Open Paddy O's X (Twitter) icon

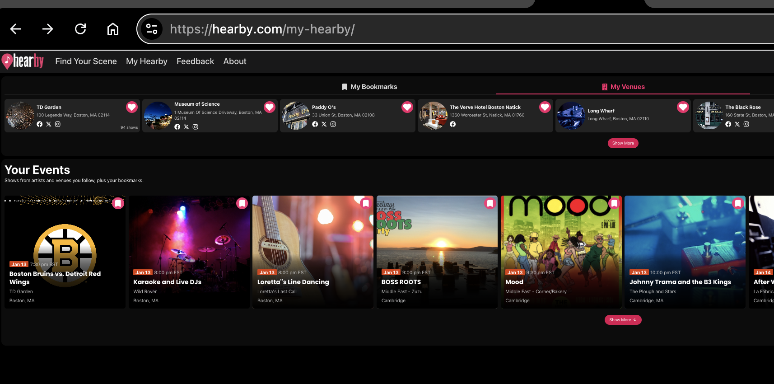pos(324,124)
